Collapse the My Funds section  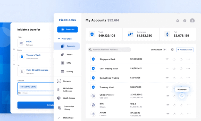pos(59,39)
